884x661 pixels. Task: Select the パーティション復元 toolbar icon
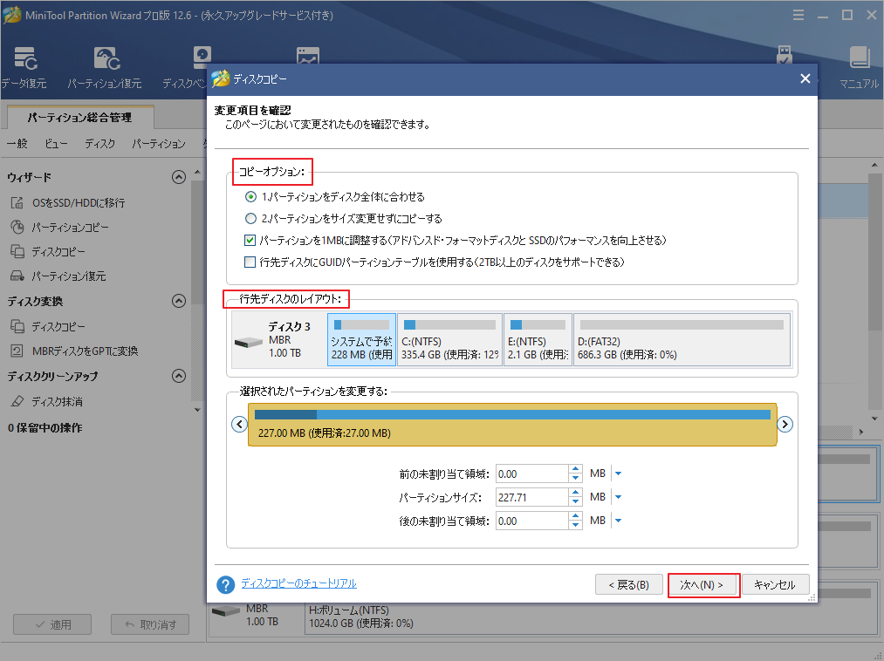(106, 66)
